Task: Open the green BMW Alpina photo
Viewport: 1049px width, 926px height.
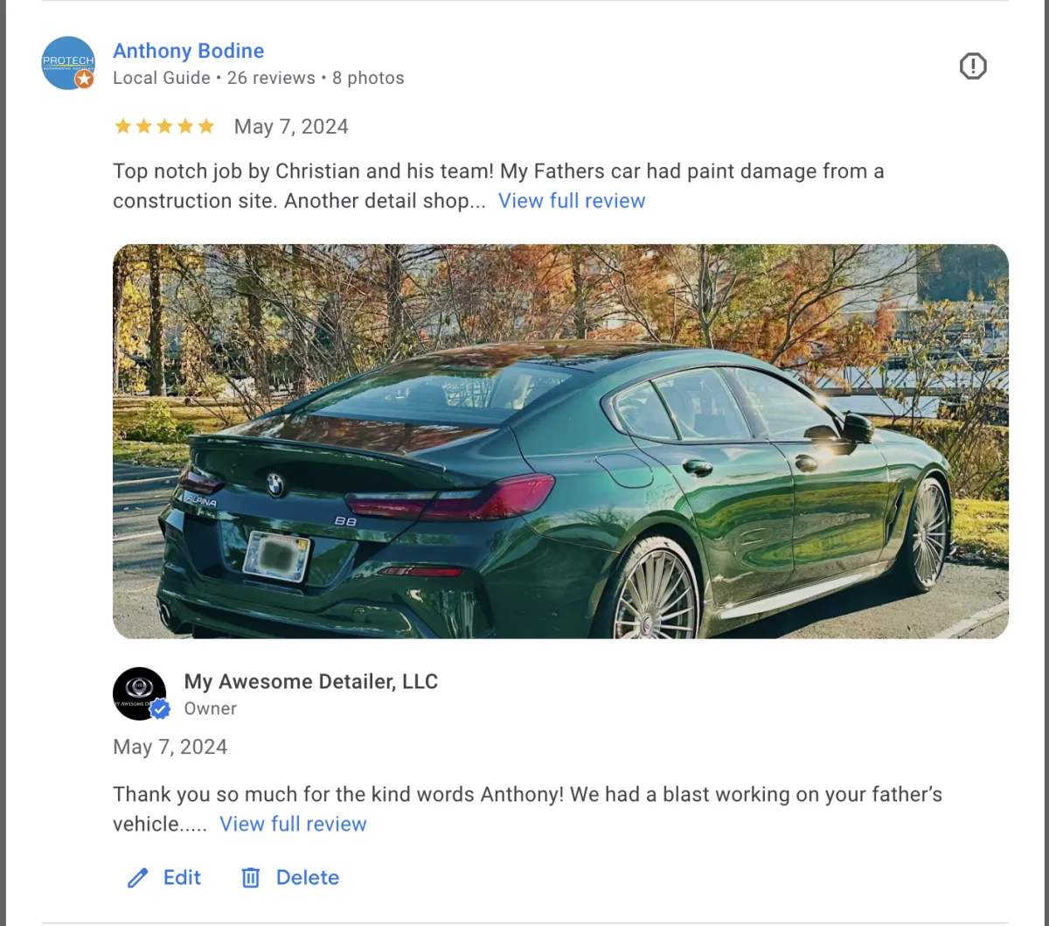Action: tap(560, 442)
